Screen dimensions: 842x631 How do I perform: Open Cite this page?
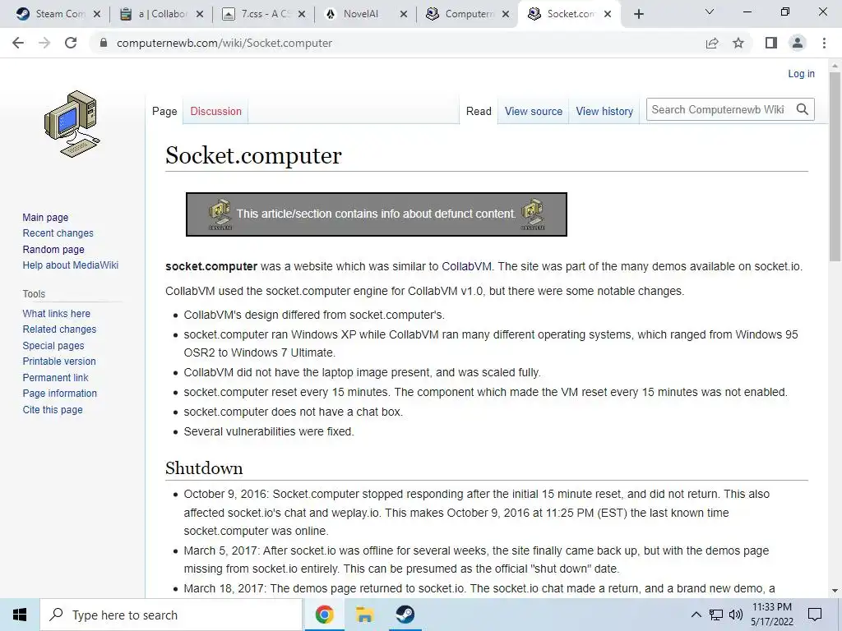(53, 409)
